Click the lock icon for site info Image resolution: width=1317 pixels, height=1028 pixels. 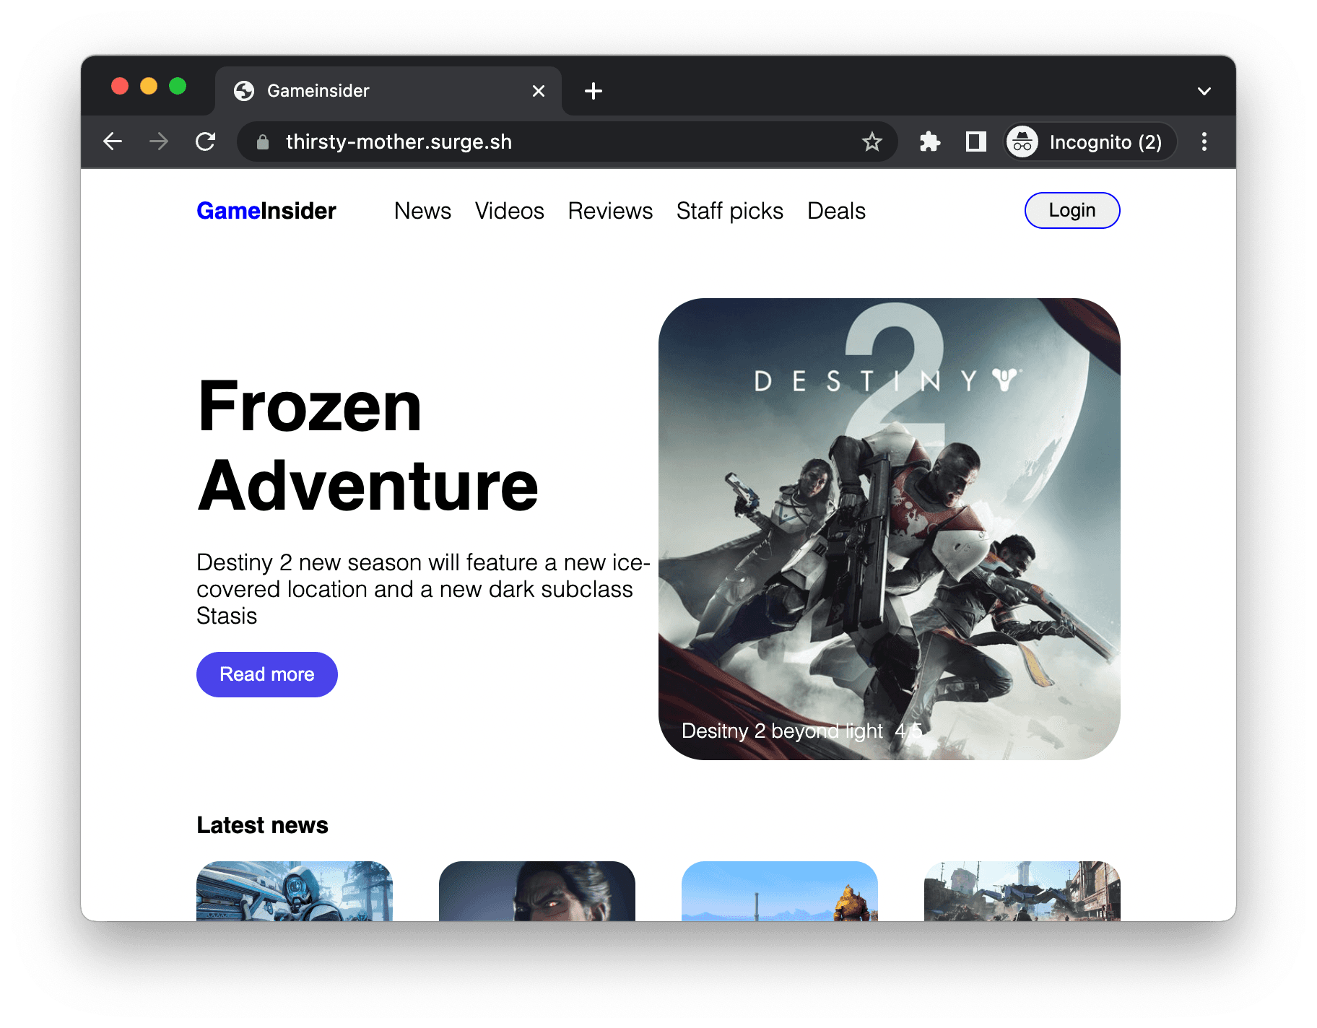[263, 142]
